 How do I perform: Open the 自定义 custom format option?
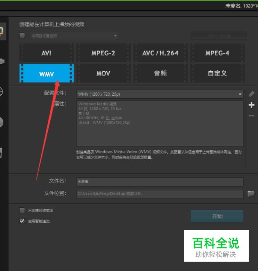[217, 73]
